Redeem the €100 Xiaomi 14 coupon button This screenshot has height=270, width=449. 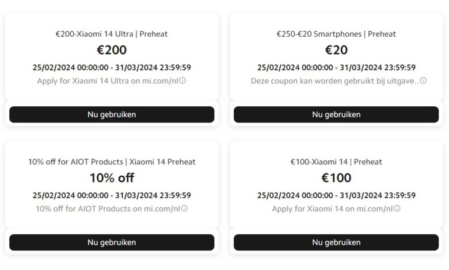pos(336,242)
